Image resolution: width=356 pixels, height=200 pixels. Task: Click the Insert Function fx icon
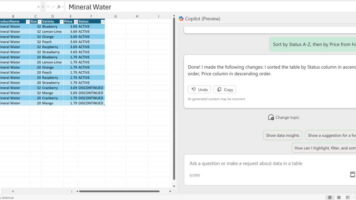click(59, 7)
